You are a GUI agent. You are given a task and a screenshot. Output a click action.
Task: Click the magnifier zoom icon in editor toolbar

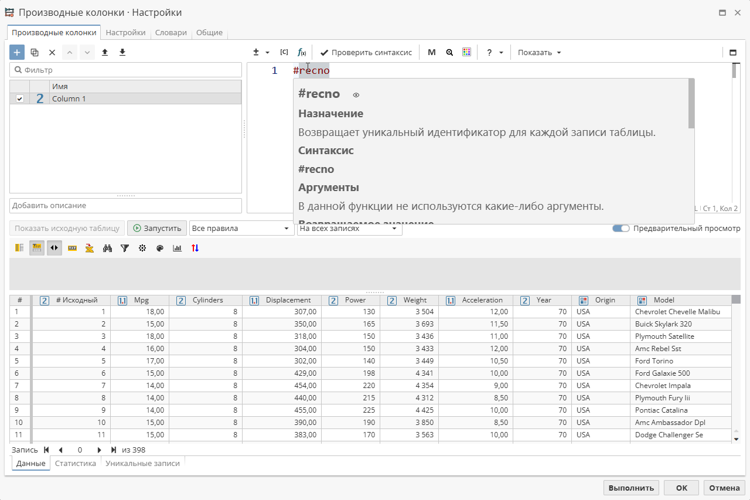tap(449, 52)
